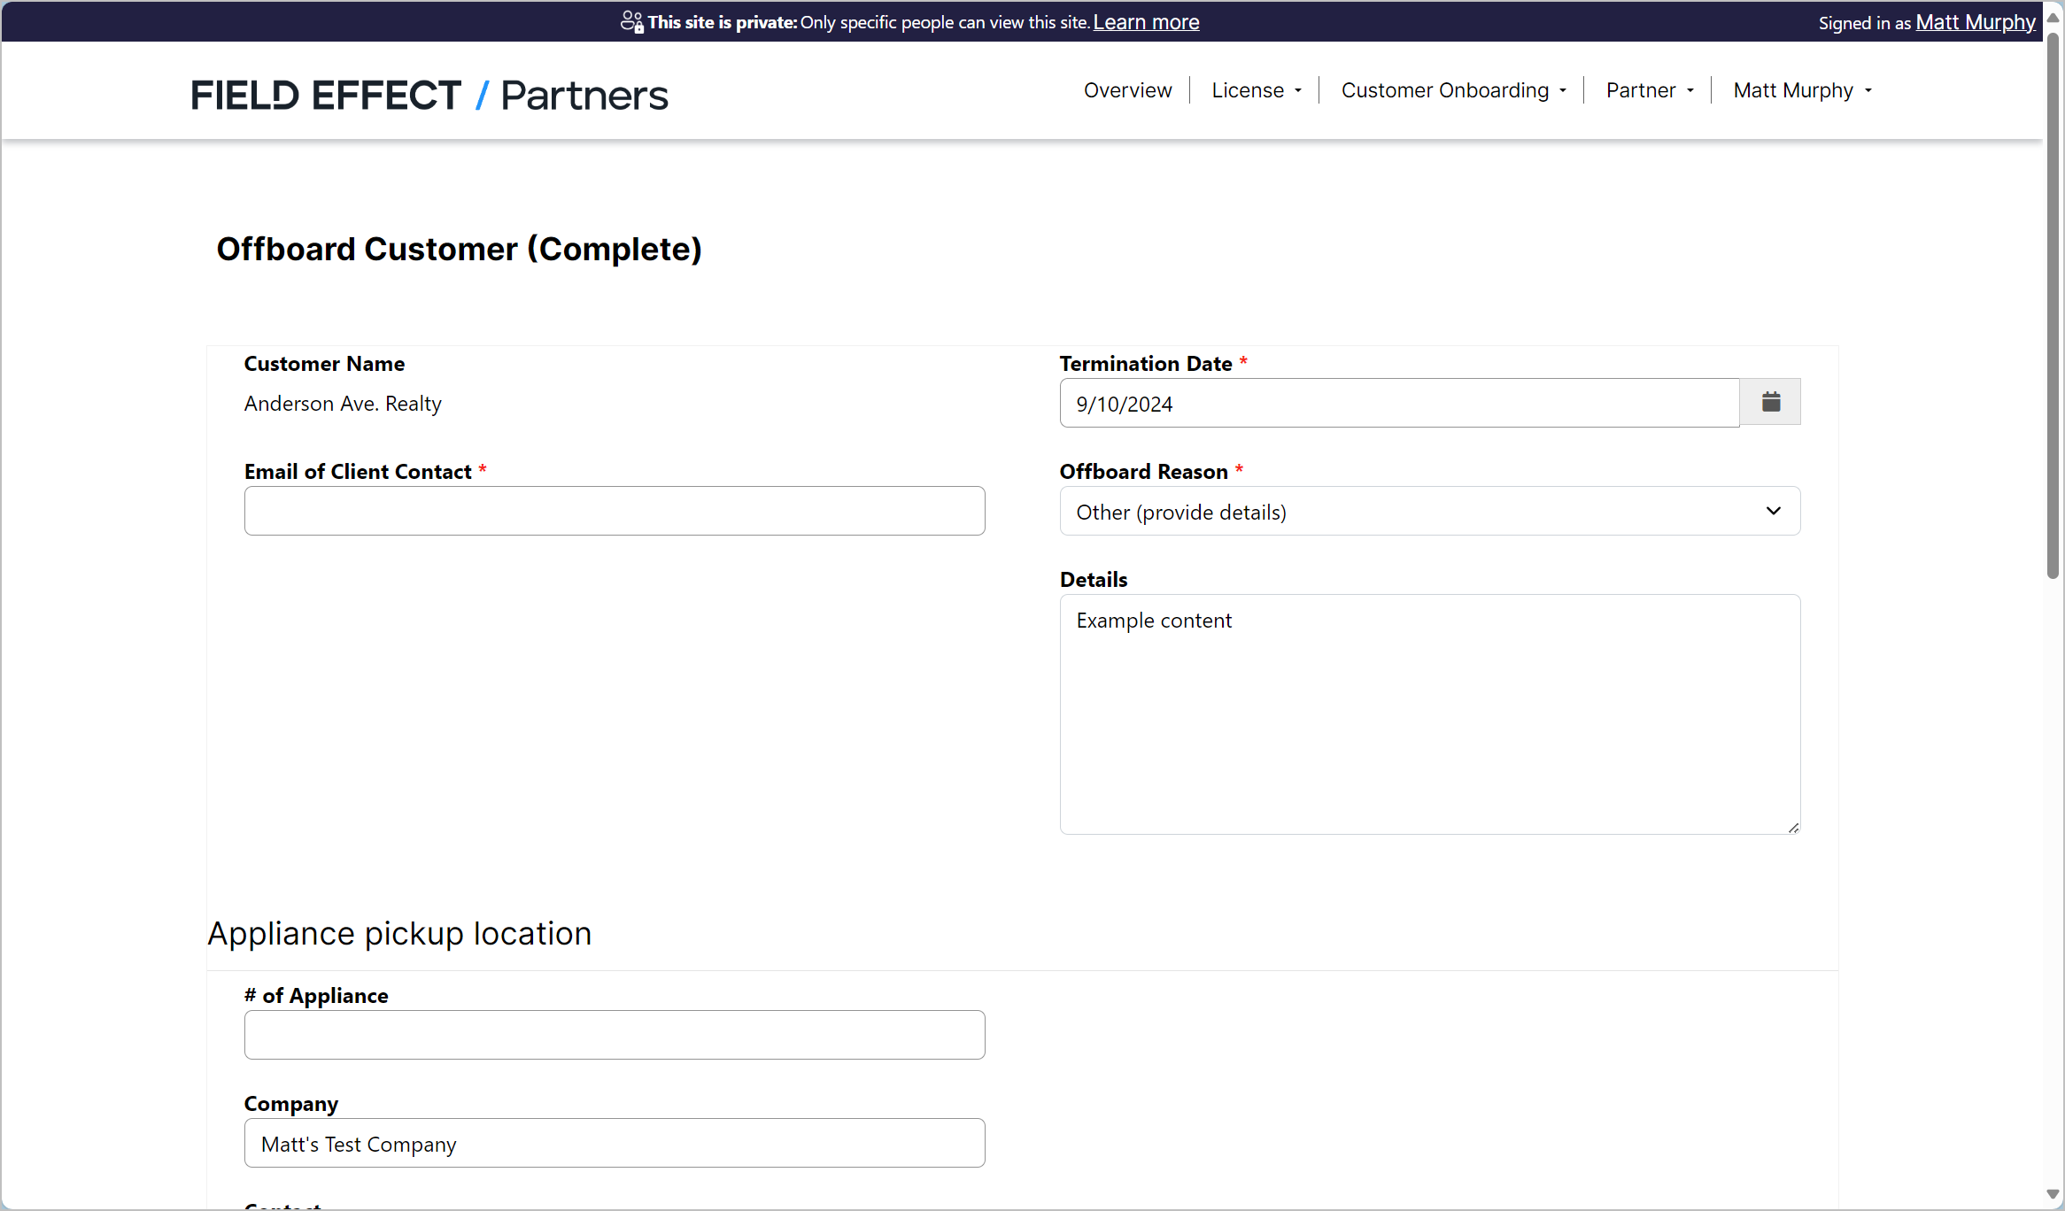
Task: Click the Details textarea resize handle
Action: click(x=1793, y=828)
